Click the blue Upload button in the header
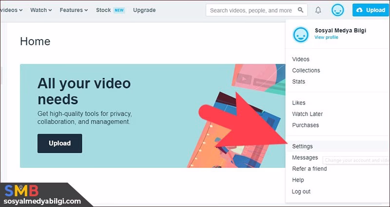The height and width of the screenshot is (207, 390). click(371, 10)
